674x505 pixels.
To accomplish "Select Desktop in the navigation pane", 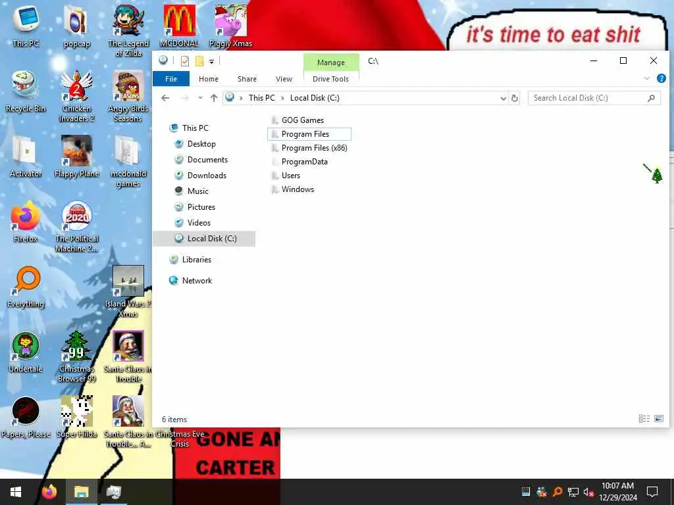I will (201, 144).
